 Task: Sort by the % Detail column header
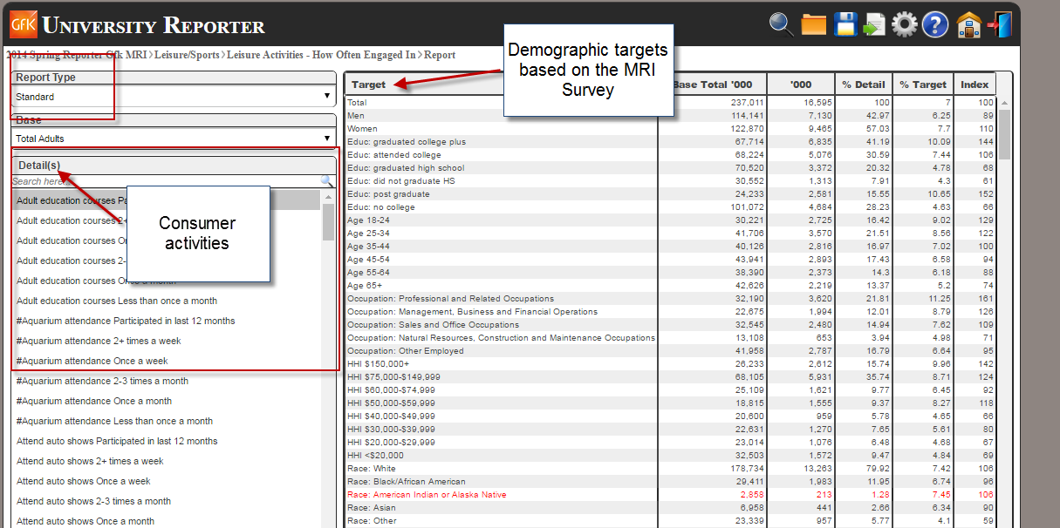[x=863, y=85]
